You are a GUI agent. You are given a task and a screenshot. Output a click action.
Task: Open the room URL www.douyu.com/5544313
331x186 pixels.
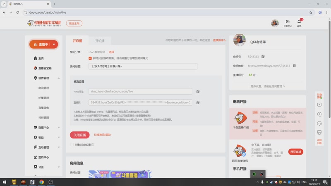tap(269, 66)
